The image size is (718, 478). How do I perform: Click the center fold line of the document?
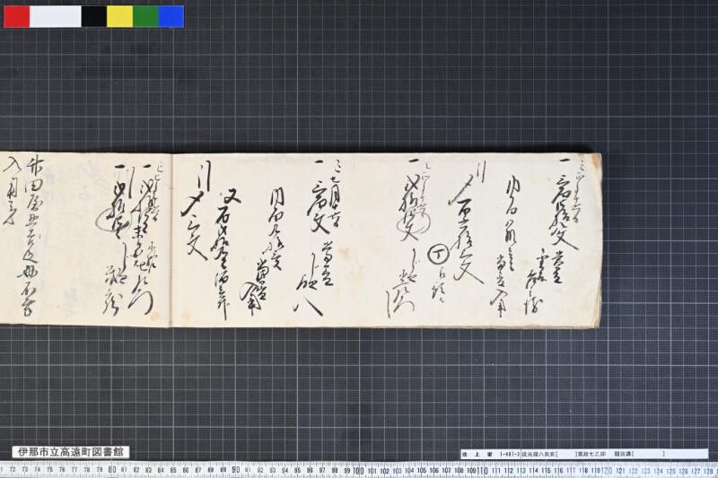coord(171,240)
